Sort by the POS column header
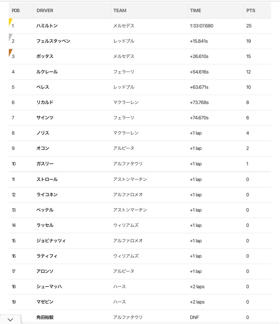The image size is (280, 324). [x=16, y=11]
